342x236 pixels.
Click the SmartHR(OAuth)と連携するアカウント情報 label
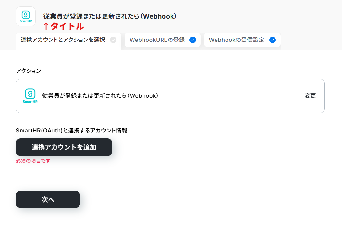(71, 130)
